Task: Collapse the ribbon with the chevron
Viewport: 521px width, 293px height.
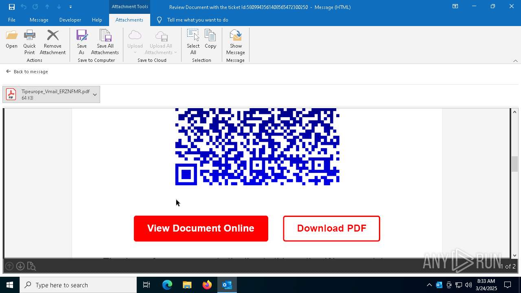Action: [x=515, y=61]
